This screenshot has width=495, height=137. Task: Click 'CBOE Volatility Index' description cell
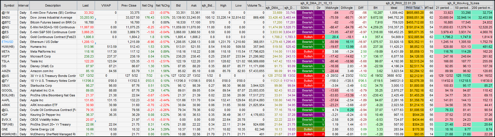53,120
